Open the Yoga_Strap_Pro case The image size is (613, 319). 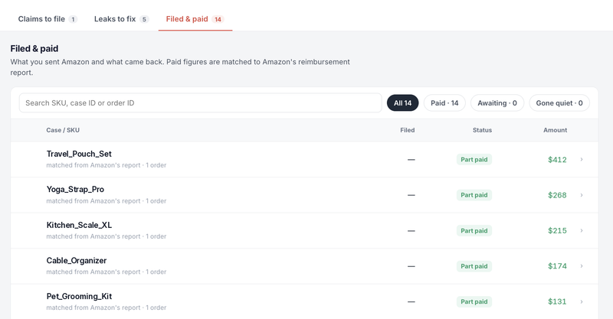tap(304, 195)
